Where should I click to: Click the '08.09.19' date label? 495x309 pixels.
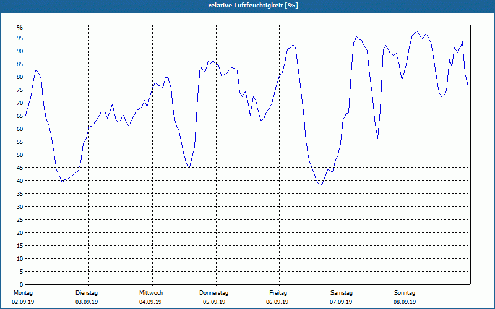coord(405,302)
